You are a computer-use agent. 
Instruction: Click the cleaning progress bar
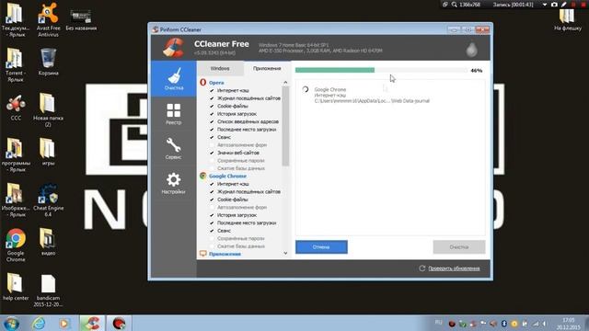(x=381, y=70)
